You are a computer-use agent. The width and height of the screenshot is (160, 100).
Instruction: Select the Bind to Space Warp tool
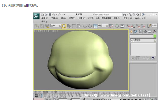click(47, 26)
